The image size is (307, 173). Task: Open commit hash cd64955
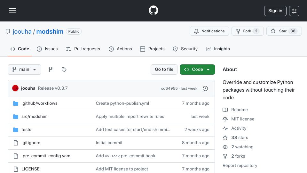(169, 88)
